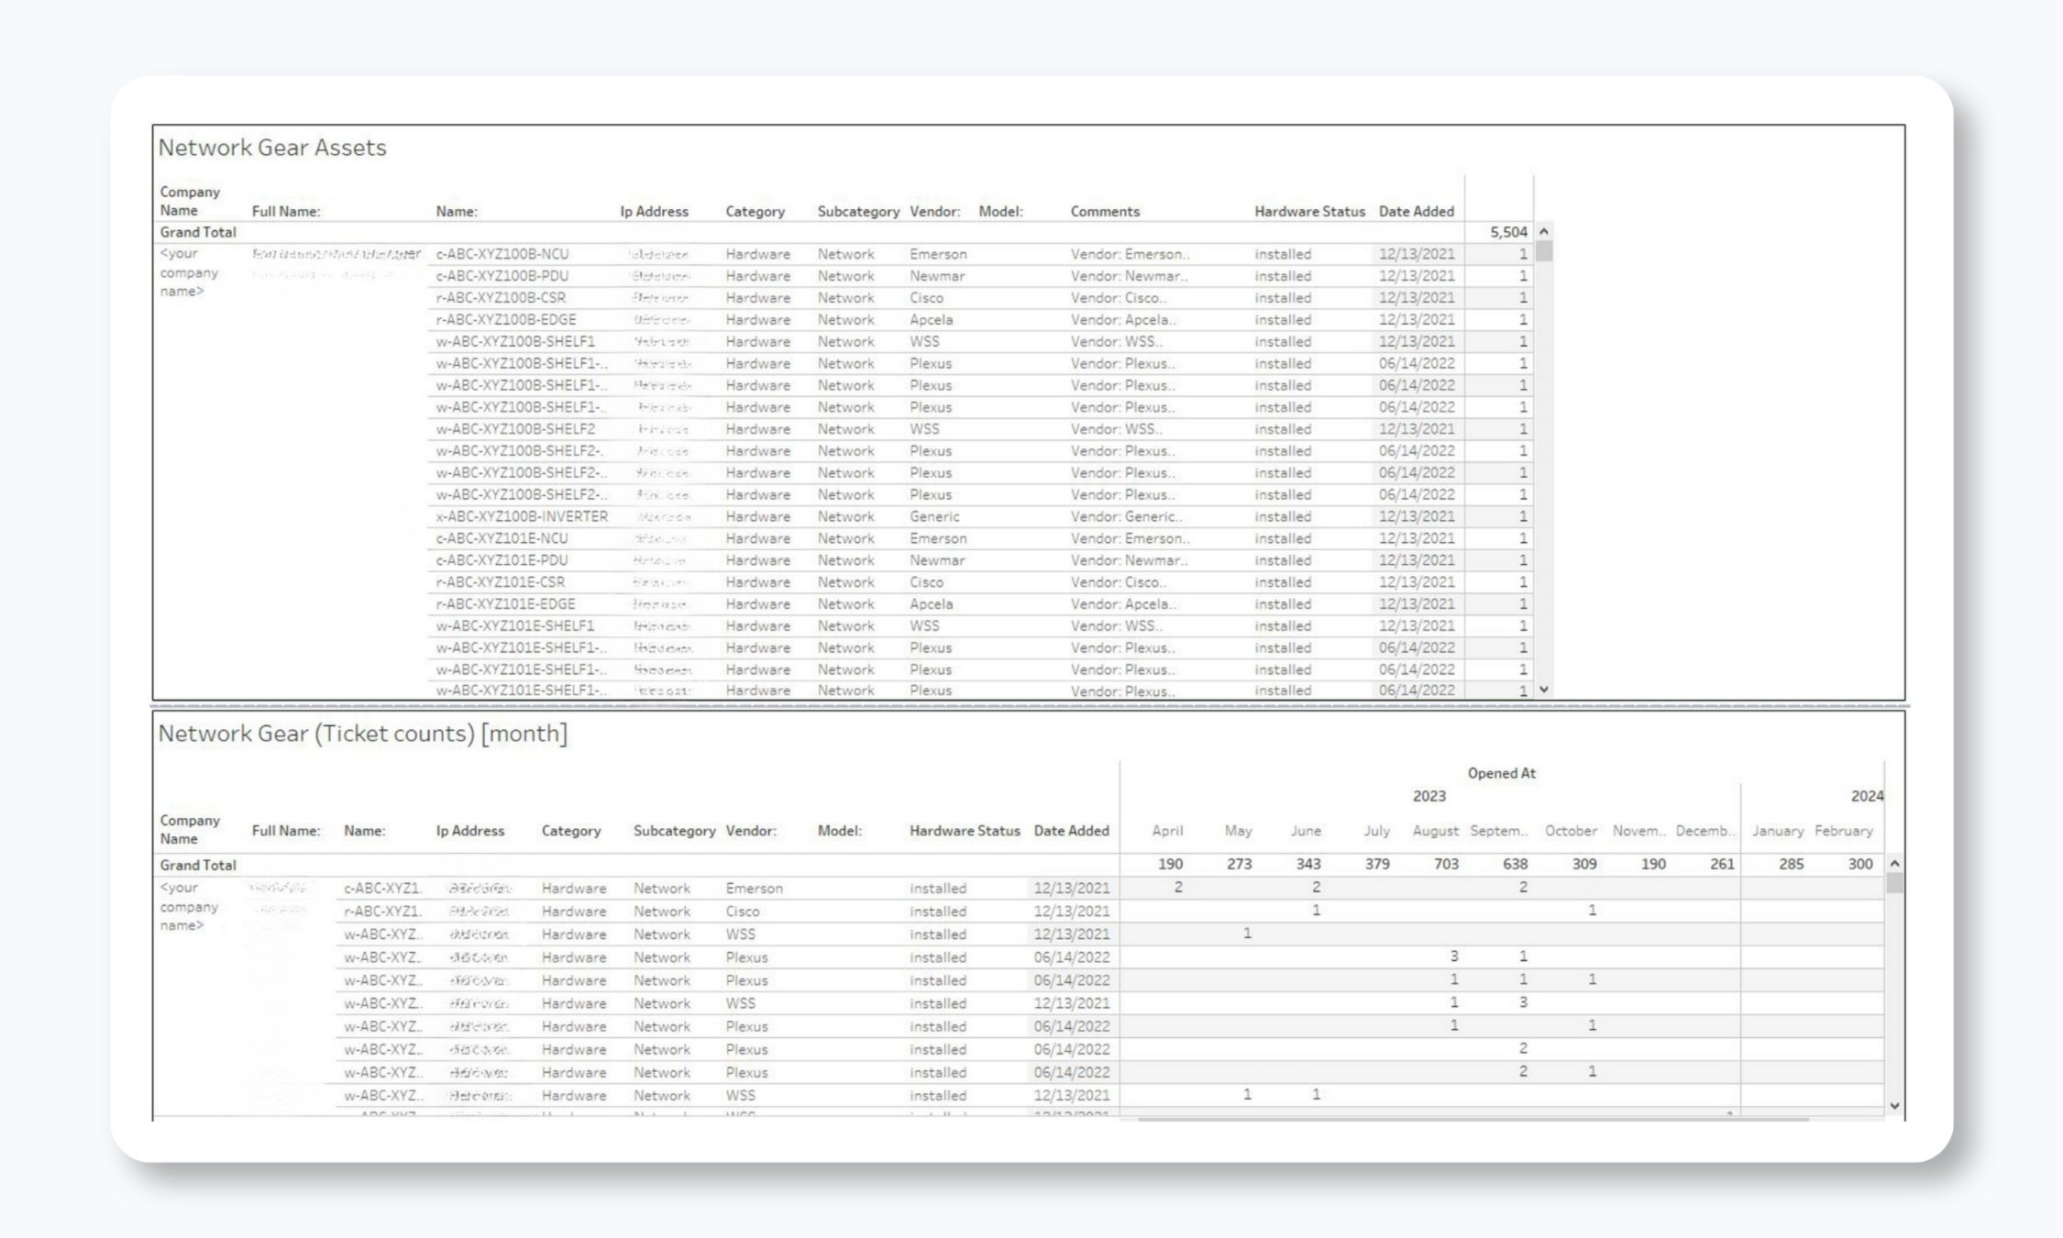Click the Opened At header in ticket counts
This screenshot has width=2063, height=1238.
pos(1503,773)
